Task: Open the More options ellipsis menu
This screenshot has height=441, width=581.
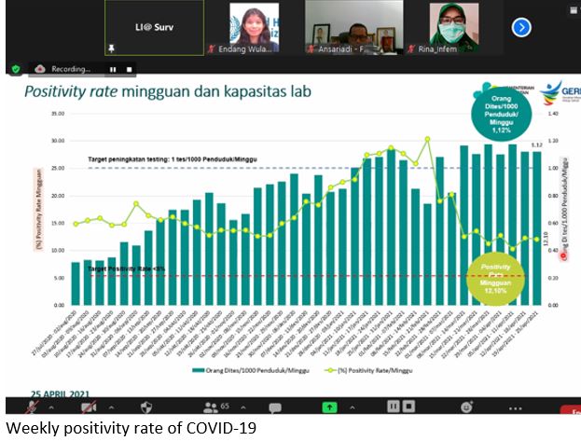Action: click(515, 407)
